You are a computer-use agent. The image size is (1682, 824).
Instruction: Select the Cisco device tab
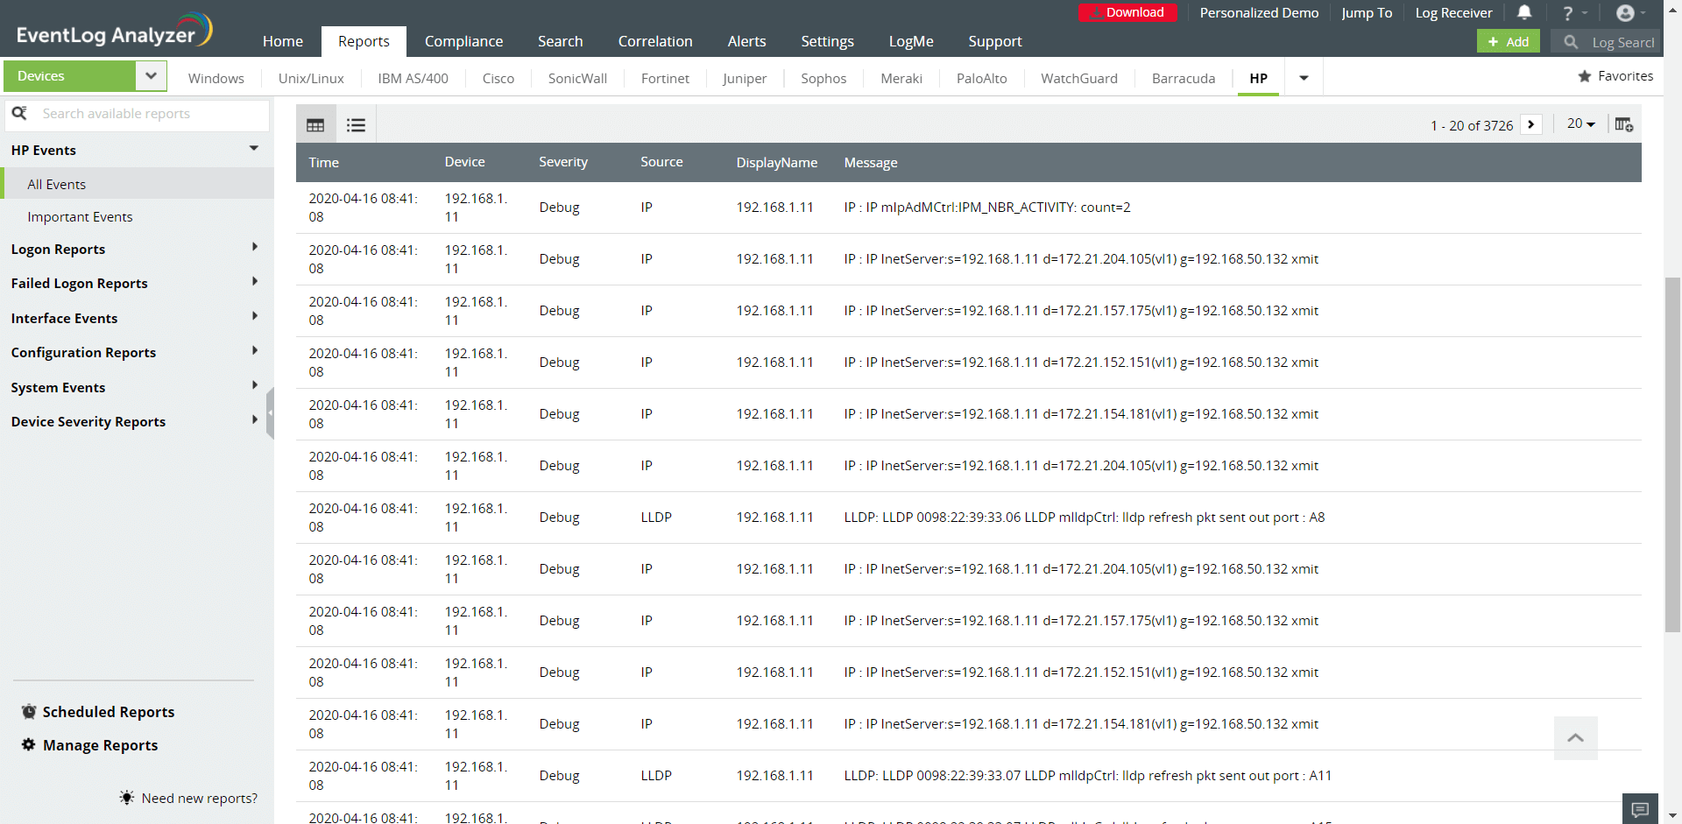point(498,78)
